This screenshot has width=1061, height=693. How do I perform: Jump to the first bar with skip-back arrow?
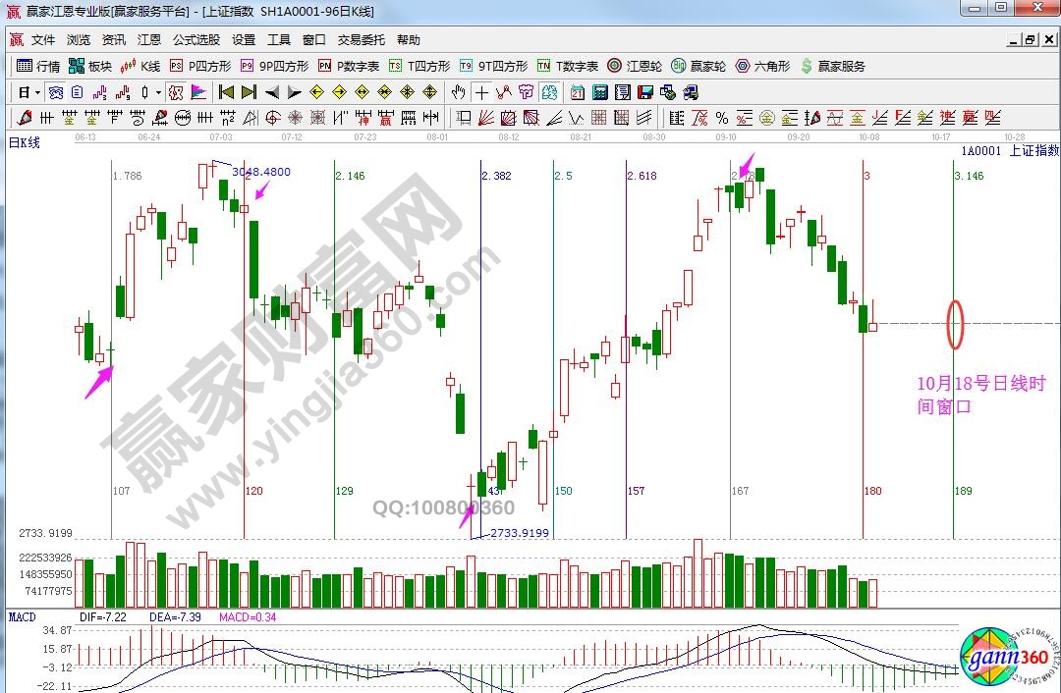pyautogui.click(x=225, y=92)
